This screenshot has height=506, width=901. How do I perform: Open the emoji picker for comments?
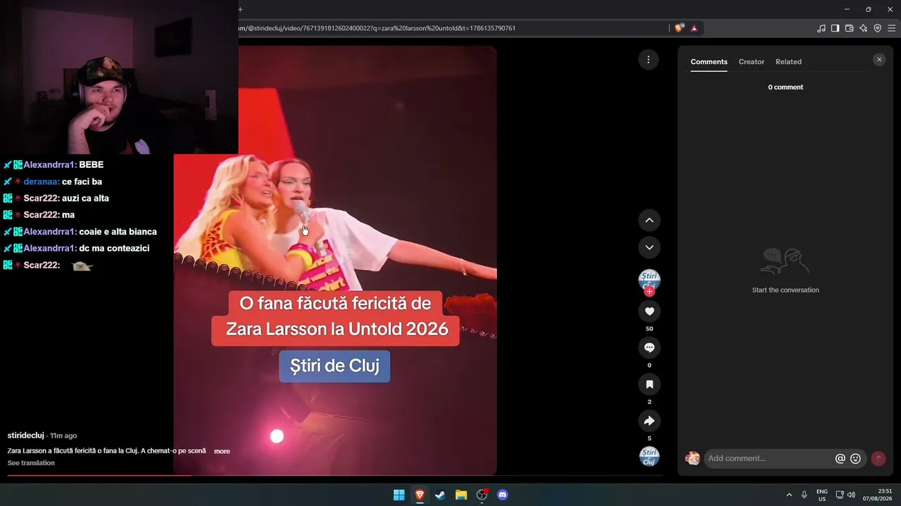(855, 458)
